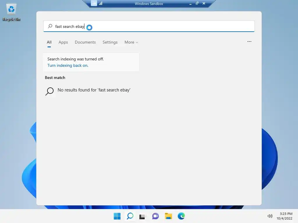The image size is (298, 223).
Task: Restore down the Windows Sandbox window
Action: [x=197, y=3]
